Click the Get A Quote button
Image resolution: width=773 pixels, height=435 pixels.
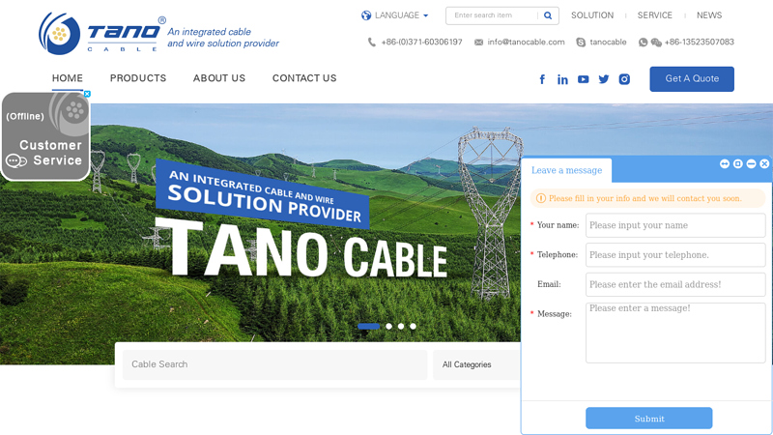[x=692, y=79]
